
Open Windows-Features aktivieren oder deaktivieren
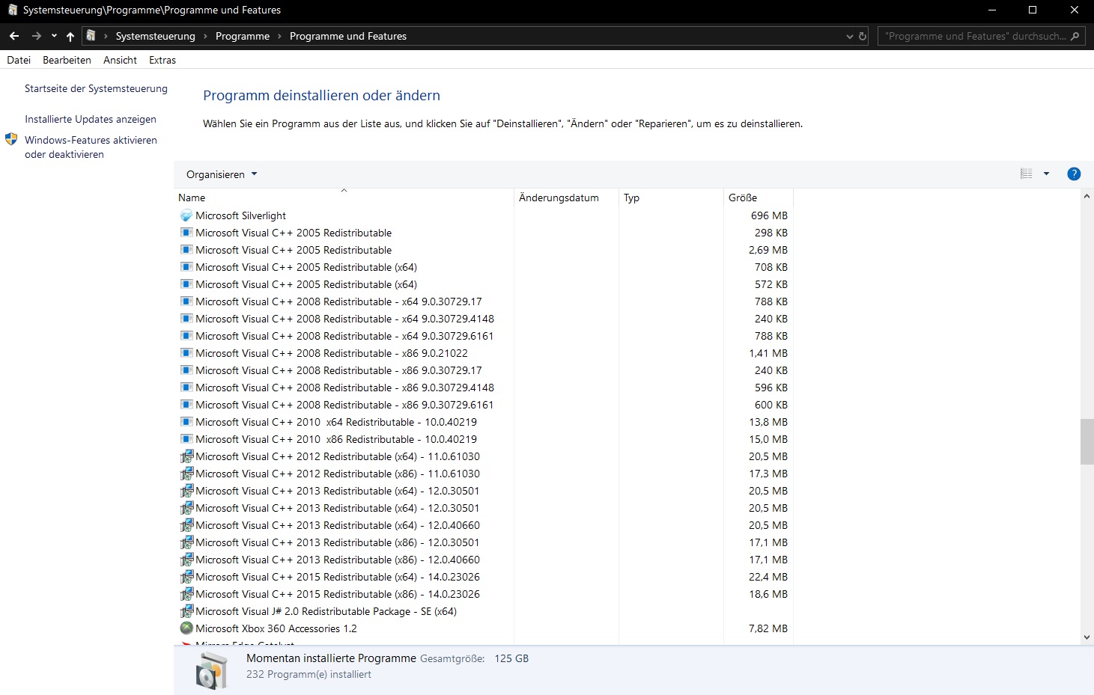(91, 147)
